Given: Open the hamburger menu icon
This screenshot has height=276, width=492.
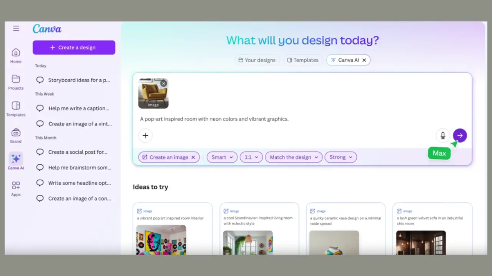Looking at the screenshot, I should tap(16, 28).
